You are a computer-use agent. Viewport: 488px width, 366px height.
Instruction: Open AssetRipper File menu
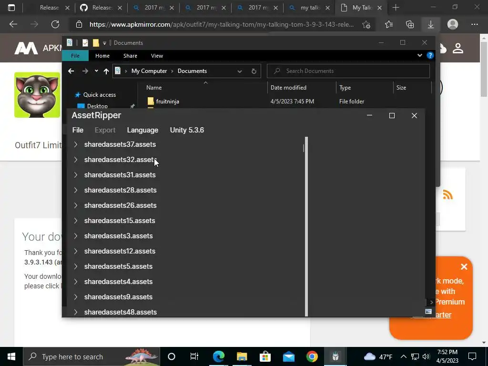[x=78, y=130]
